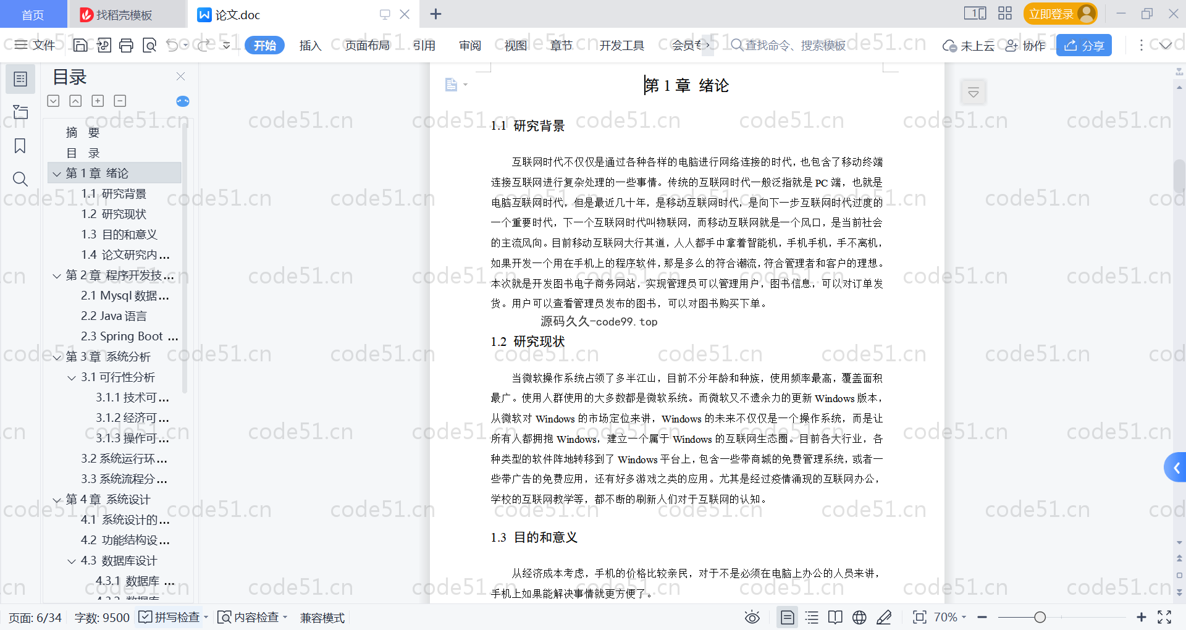1186x630 pixels.
Task: Select the 开始 ribbon tab
Action: pyautogui.click(x=265, y=45)
